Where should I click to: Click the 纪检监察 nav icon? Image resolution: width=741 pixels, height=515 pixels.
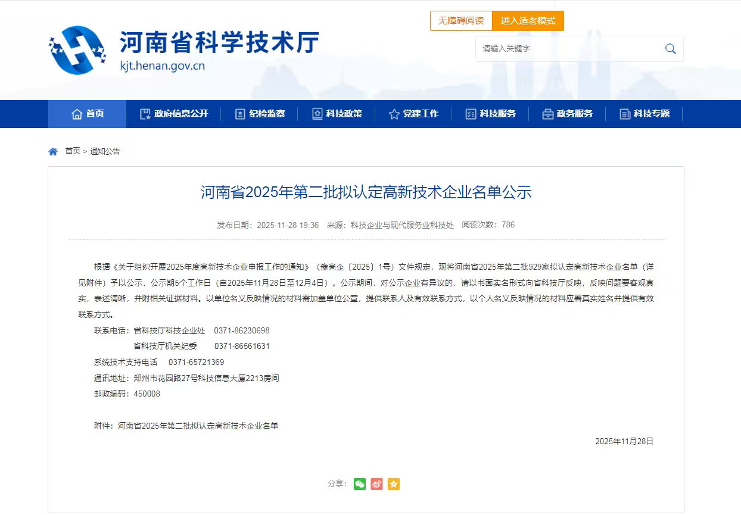point(240,114)
